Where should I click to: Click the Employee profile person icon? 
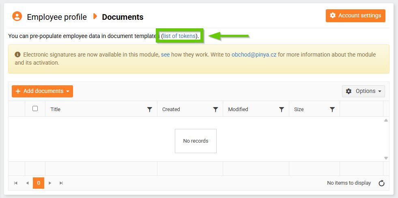pyautogui.click(x=17, y=17)
